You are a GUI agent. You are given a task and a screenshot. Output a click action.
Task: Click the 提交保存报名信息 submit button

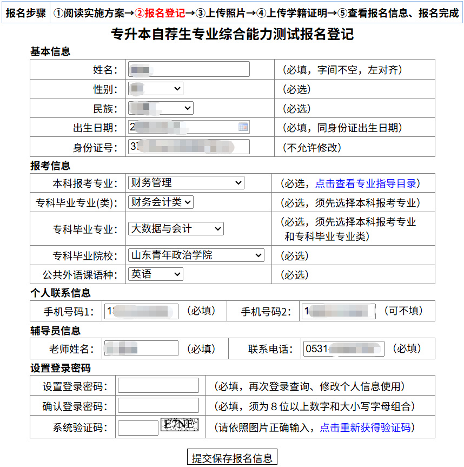click(232, 457)
